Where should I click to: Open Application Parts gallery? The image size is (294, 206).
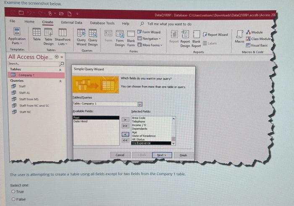[x=17, y=36]
